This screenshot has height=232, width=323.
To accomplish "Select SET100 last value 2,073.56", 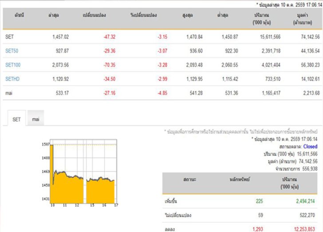I will coord(60,65).
